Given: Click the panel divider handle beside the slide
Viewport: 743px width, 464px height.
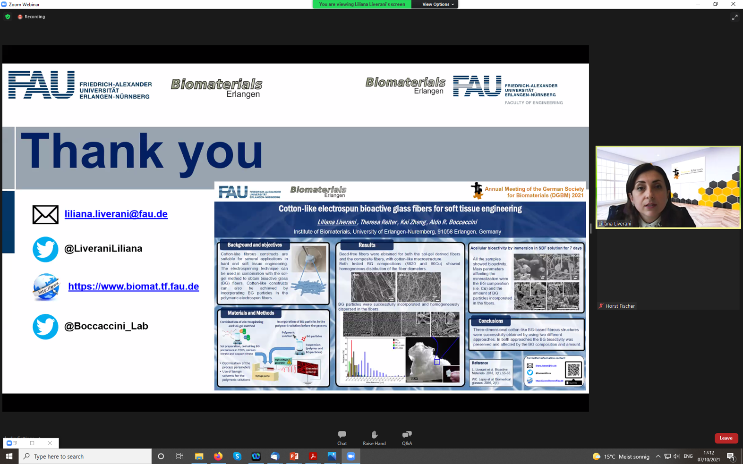Looking at the screenshot, I should [591, 228].
